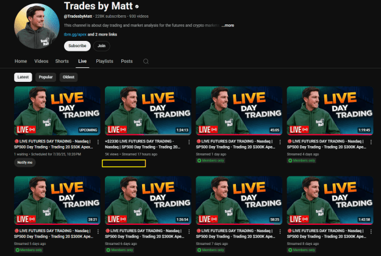Open the +$2330 LIVE FUTURES DAY TRADING title

(143, 144)
